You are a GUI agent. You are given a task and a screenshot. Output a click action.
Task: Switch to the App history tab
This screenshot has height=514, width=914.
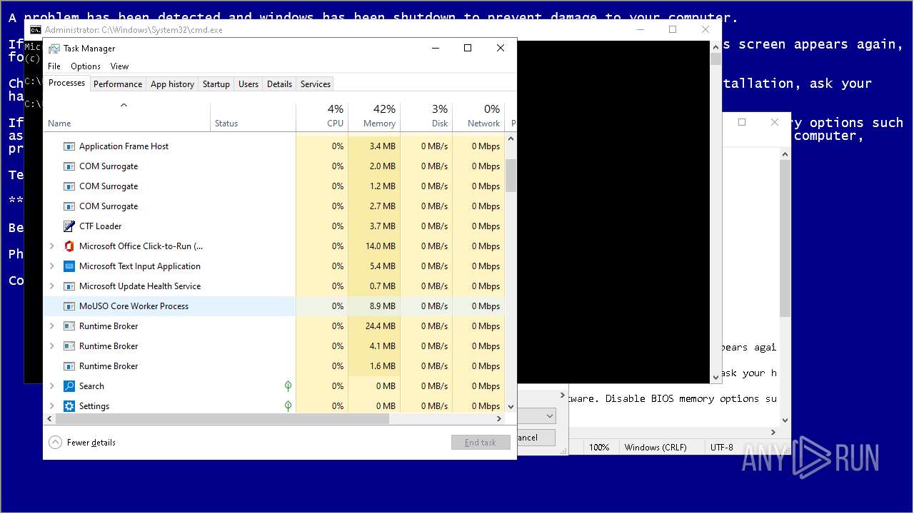point(172,84)
